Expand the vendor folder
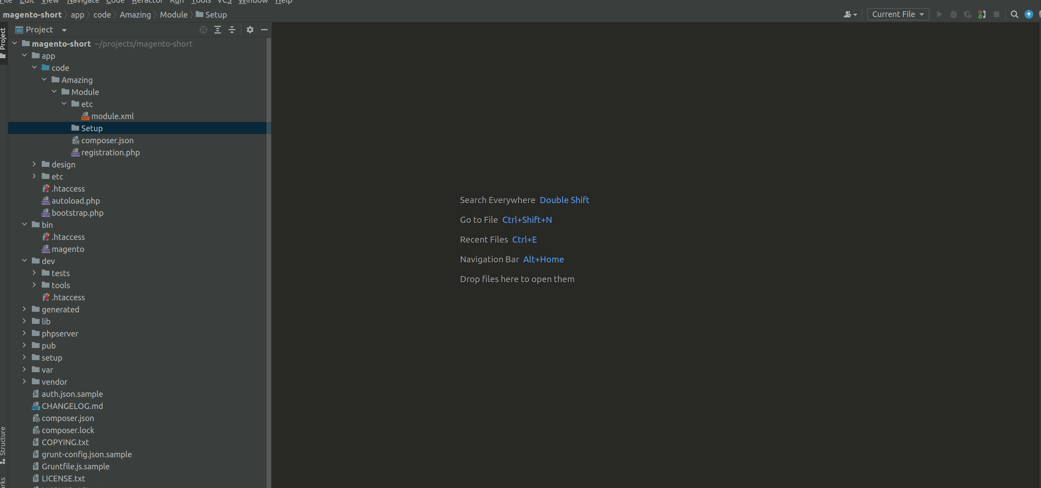 point(24,382)
